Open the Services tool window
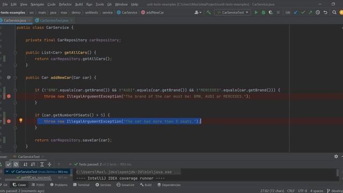This screenshot has height=193, width=343. tap(103, 185)
